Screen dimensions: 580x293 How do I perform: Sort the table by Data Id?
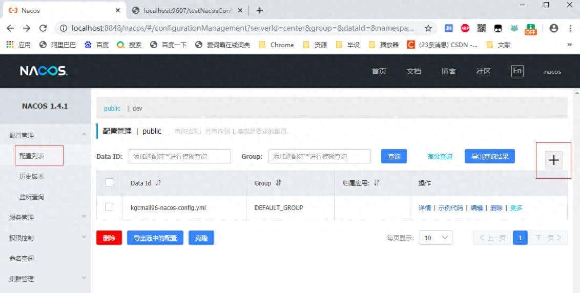[x=158, y=183]
